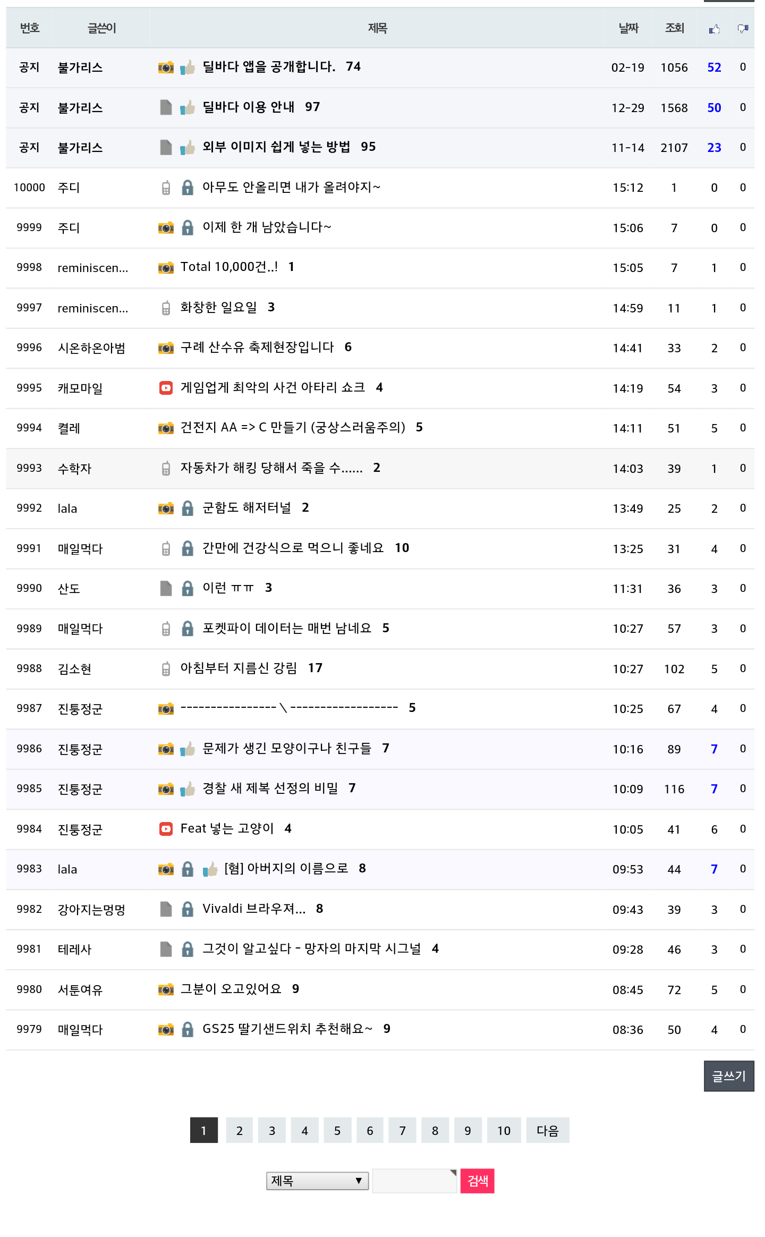The image size is (765, 1237).
Task: Go to page 10
Action: coord(504,1130)
